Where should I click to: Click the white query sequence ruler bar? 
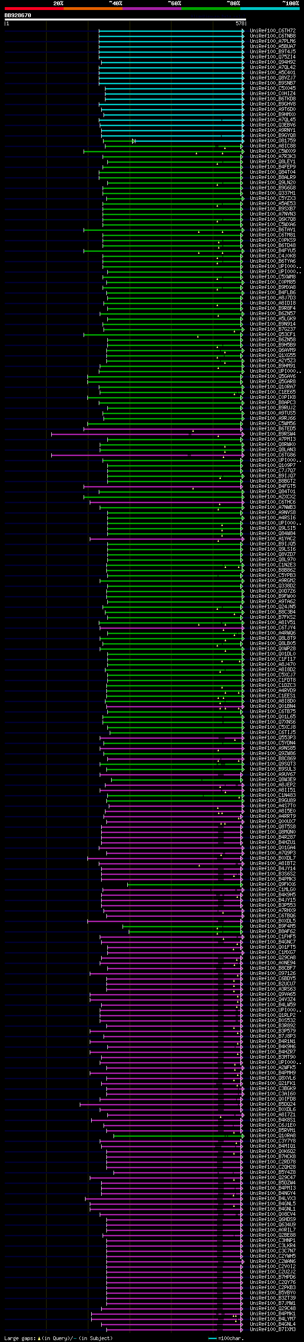(x=125, y=20)
